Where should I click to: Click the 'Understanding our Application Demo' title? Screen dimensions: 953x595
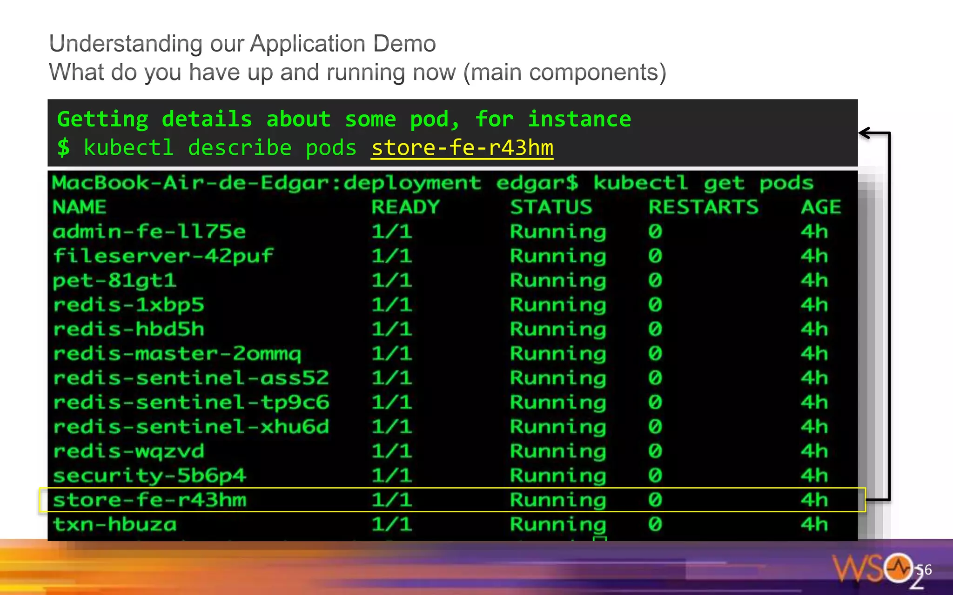(242, 44)
